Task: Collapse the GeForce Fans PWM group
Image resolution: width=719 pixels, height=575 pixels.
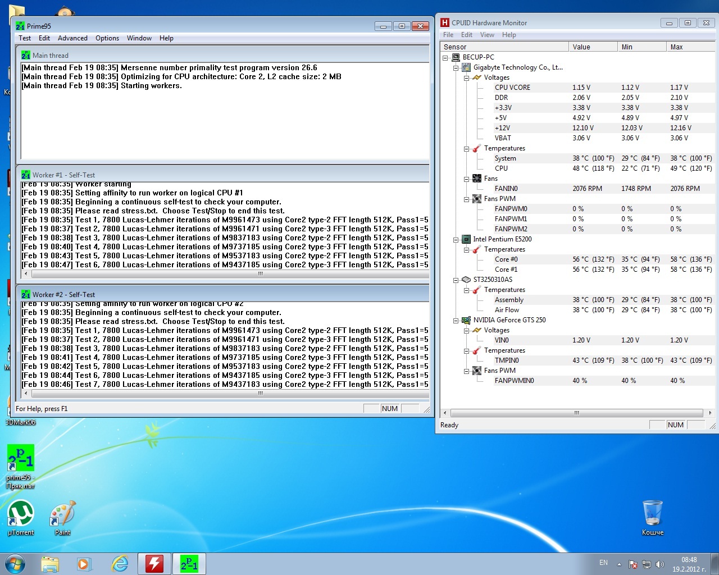Action: point(467,371)
